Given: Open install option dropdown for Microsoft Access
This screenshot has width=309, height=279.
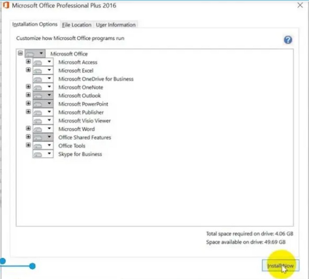Looking at the screenshot, I should point(43,62).
